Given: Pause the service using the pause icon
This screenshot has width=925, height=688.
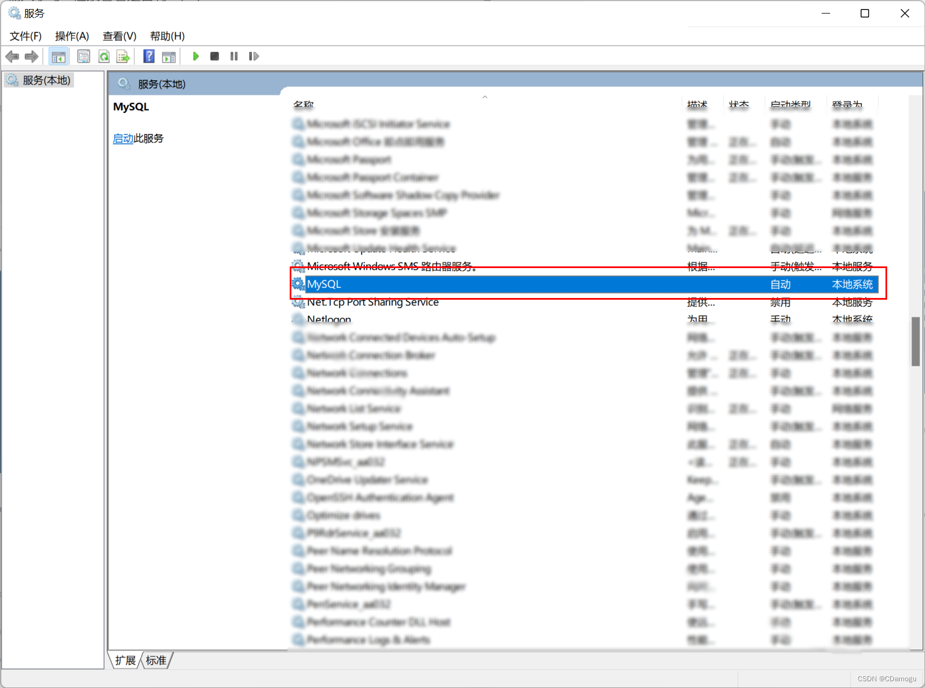Looking at the screenshot, I should click(234, 56).
